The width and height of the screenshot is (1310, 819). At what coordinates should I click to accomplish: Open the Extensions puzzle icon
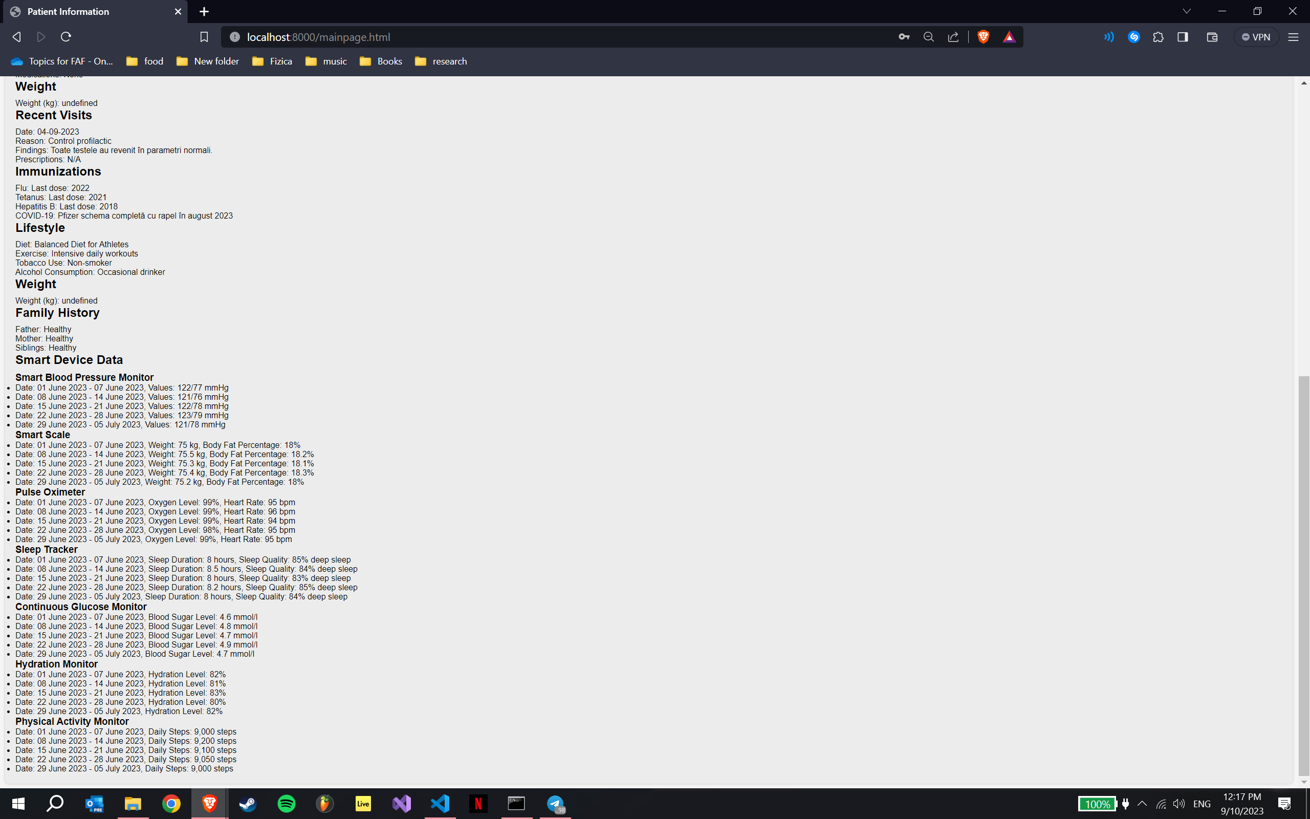(x=1158, y=37)
